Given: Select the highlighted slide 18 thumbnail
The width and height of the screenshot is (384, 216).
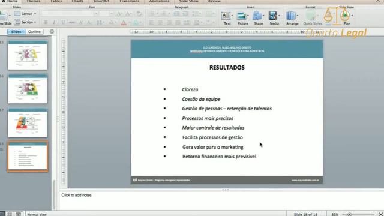Looking at the screenshot, I should [x=28, y=156].
